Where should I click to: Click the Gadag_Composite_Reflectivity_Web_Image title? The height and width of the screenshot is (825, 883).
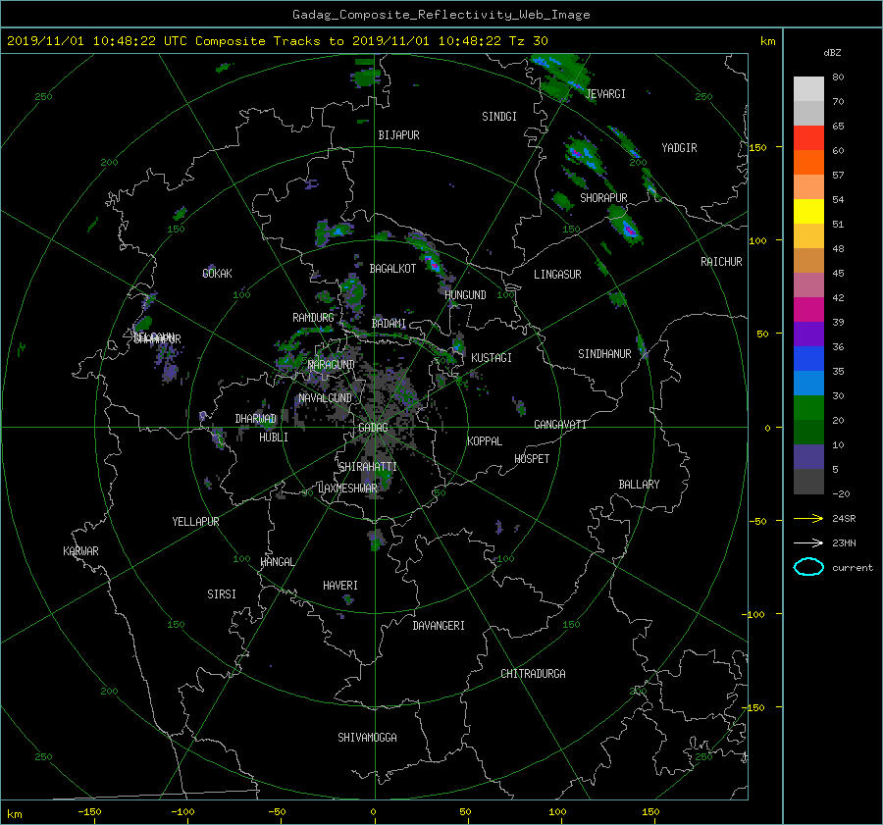pyautogui.click(x=441, y=15)
